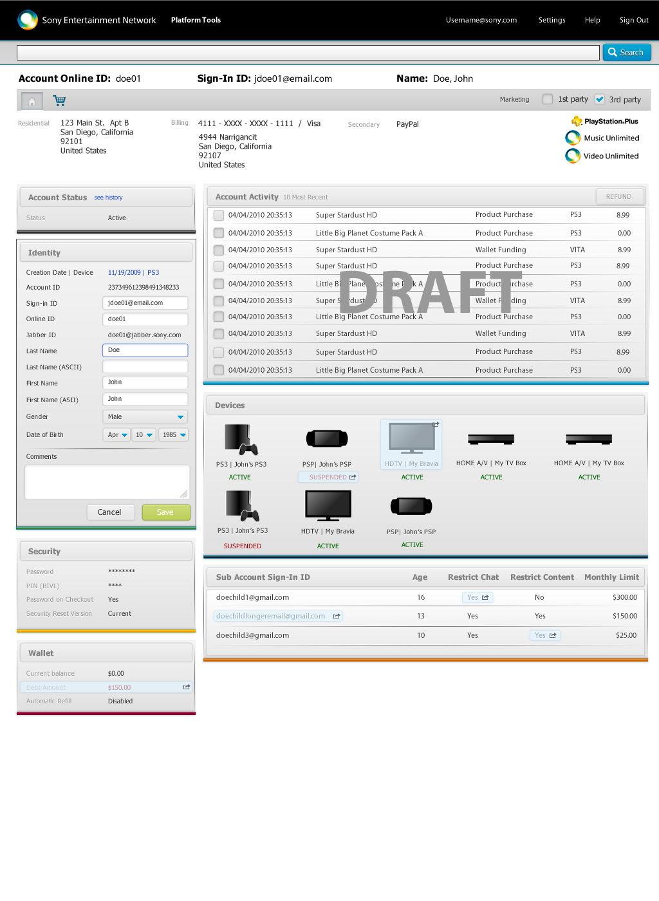Click the Sign-in ID input field
Screen dimensions: 659x901
[x=145, y=303]
